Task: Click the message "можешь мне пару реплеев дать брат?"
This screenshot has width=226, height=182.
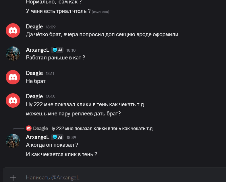Action: tap(73, 113)
